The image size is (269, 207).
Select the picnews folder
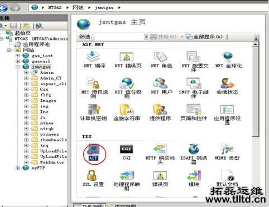pos(50,134)
